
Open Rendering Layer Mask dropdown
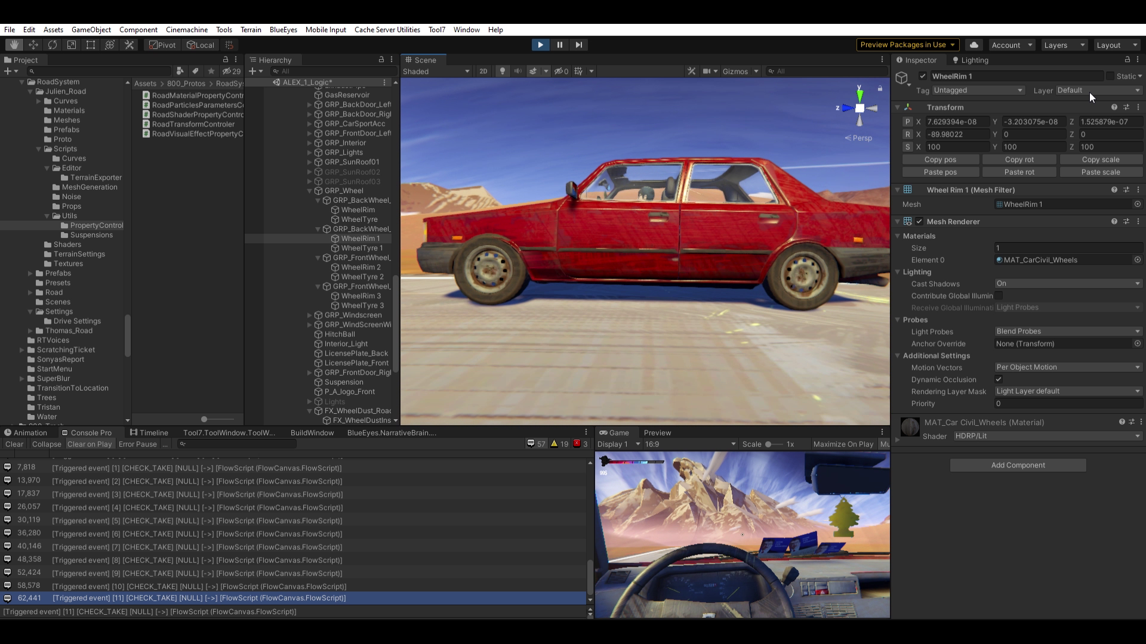pos(1068,391)
